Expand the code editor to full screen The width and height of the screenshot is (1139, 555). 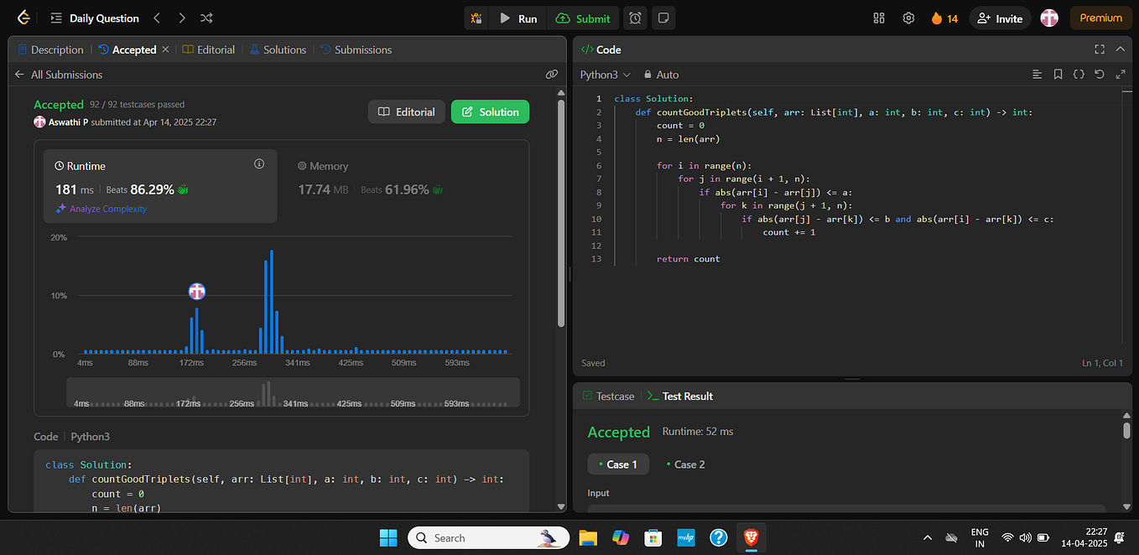[1100, 49]
